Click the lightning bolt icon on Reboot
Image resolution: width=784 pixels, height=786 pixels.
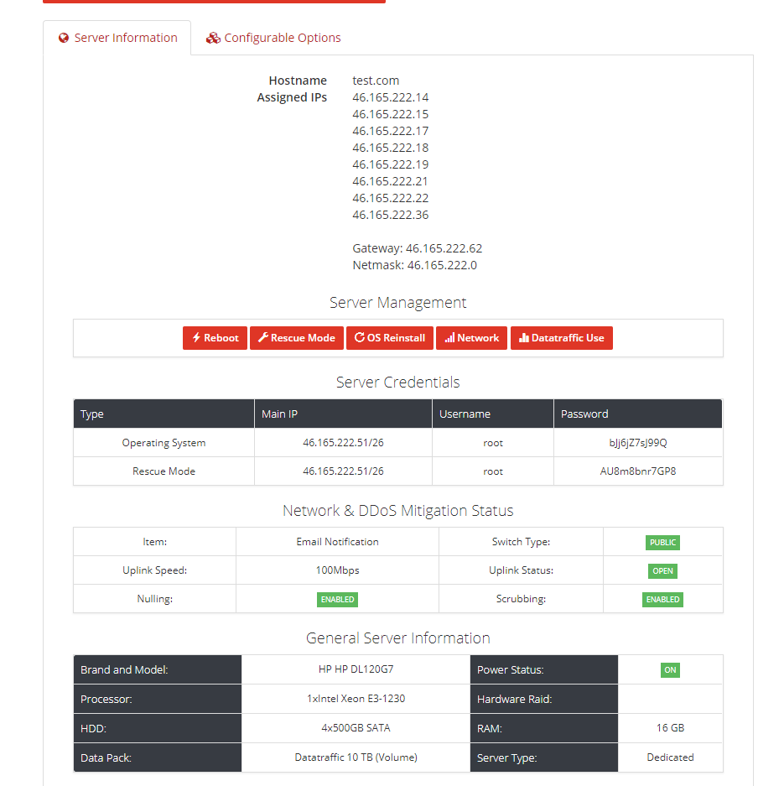(196, 338)
